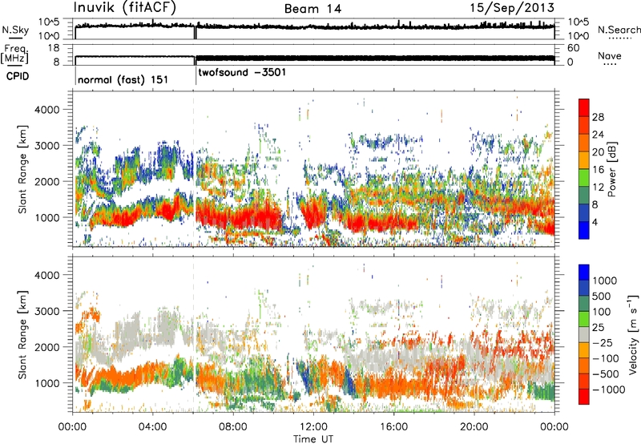Click the gray segment of the velocity colorbar
This screenshot has width=641, height=444.
[584, 334]
